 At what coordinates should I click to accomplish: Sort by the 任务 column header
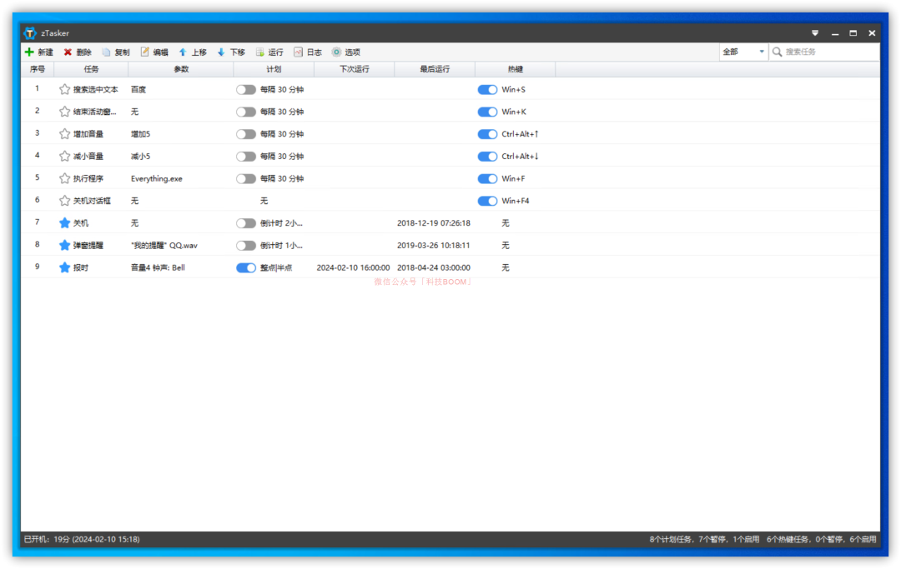click(x=91, y=69)
